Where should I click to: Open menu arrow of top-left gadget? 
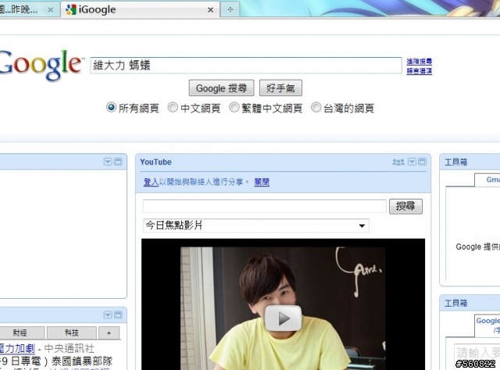point(108,162)
